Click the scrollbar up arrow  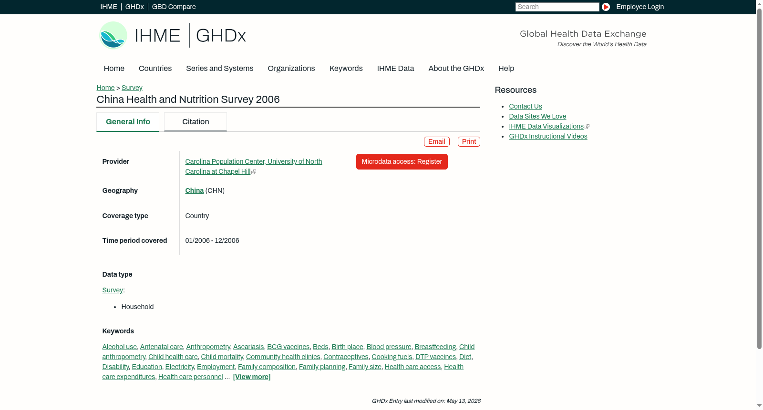click(x=759, y=3)
